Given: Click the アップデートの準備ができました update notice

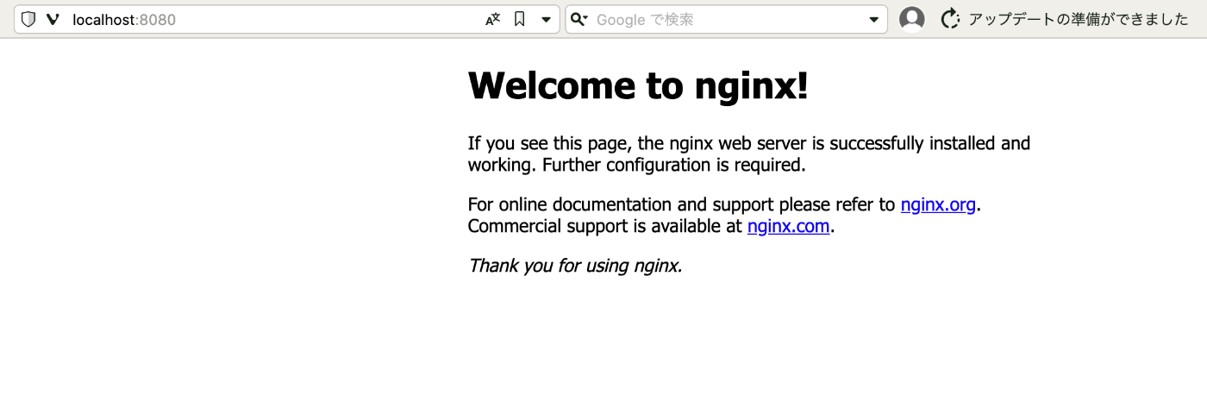Looking at the screenshot, I should (1079, 19).
